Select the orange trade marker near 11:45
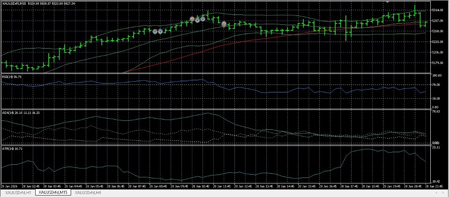 click(224, 24)
